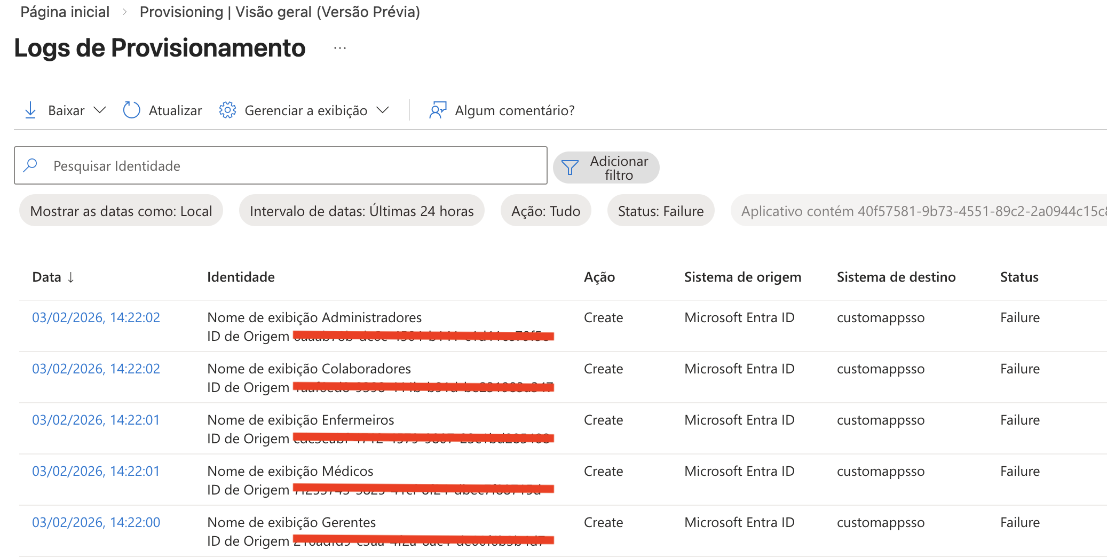Select 'Nome de exibição Colaboradores' text
Image resolution: width=1107 pixels, height=558 pixels.
pyautogui.click(x=309, y=369)
